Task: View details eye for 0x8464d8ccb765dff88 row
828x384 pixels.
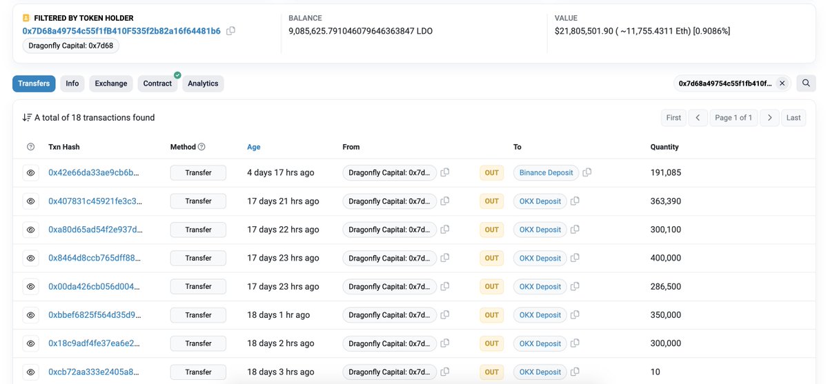Action: click(30, 258)
